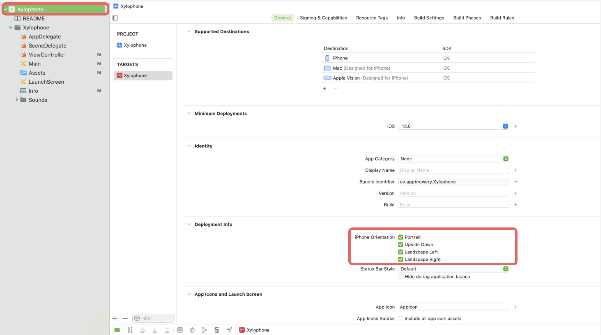Click the Bundle Identifier field
601x335 pixels.
[x=453, y=182]
